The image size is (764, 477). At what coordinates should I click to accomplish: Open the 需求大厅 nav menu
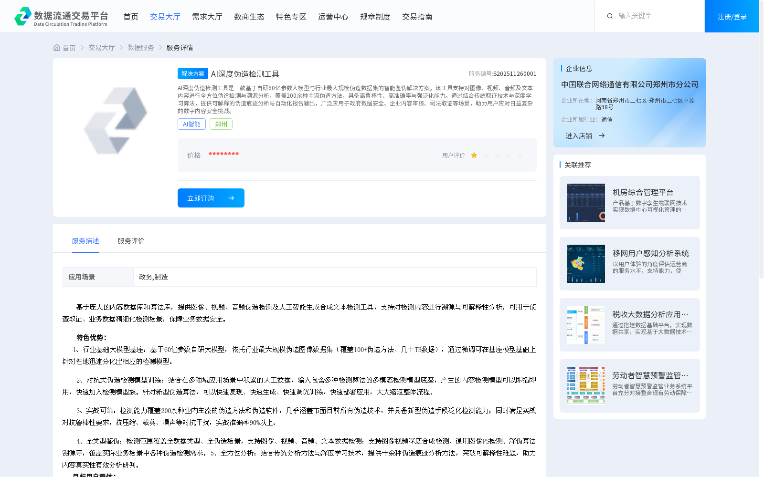click(207, 17)
